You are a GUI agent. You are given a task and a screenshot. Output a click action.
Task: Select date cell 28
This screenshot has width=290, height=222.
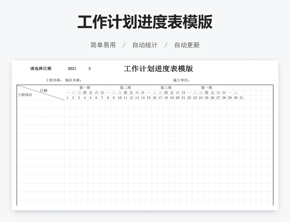point(224,98)
